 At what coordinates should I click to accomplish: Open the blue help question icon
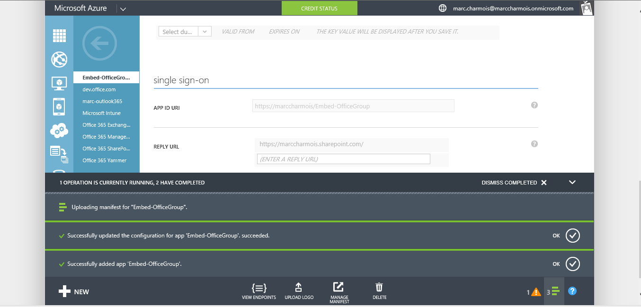tap(572, 291)
